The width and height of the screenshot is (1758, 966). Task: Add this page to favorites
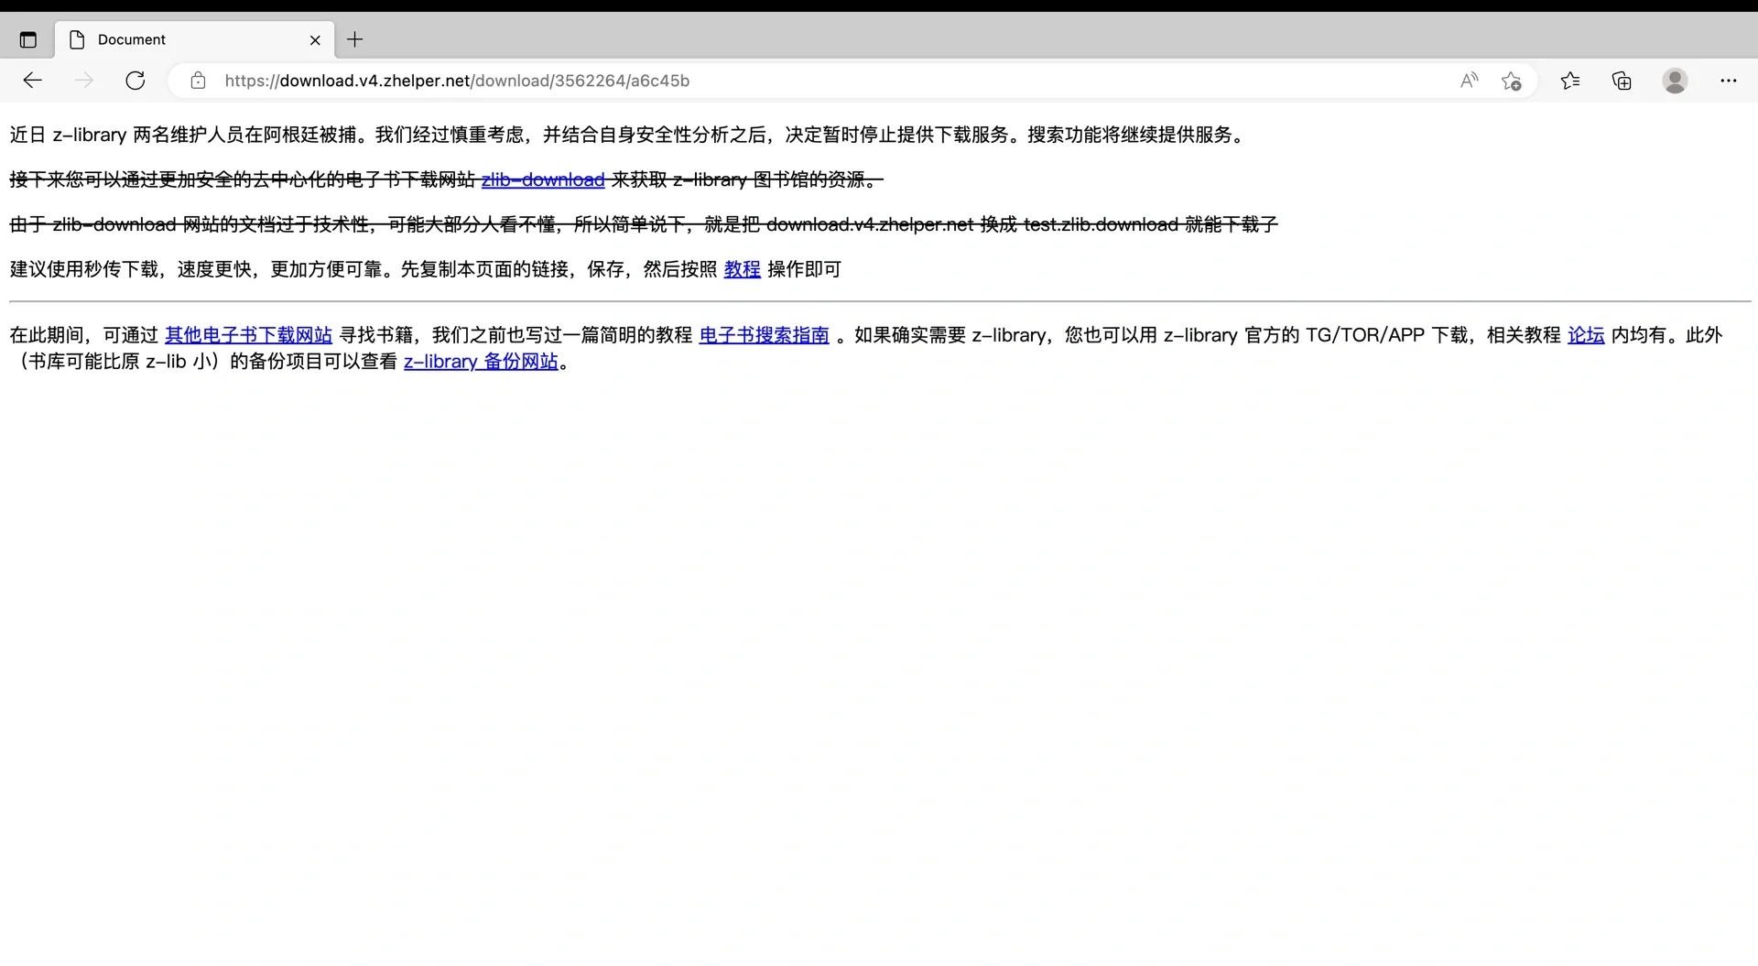(x=1512, y=81)
